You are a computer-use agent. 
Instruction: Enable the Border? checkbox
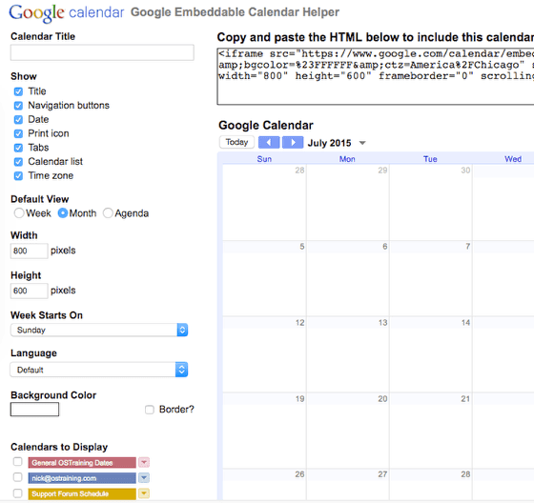tap(150, 410)
